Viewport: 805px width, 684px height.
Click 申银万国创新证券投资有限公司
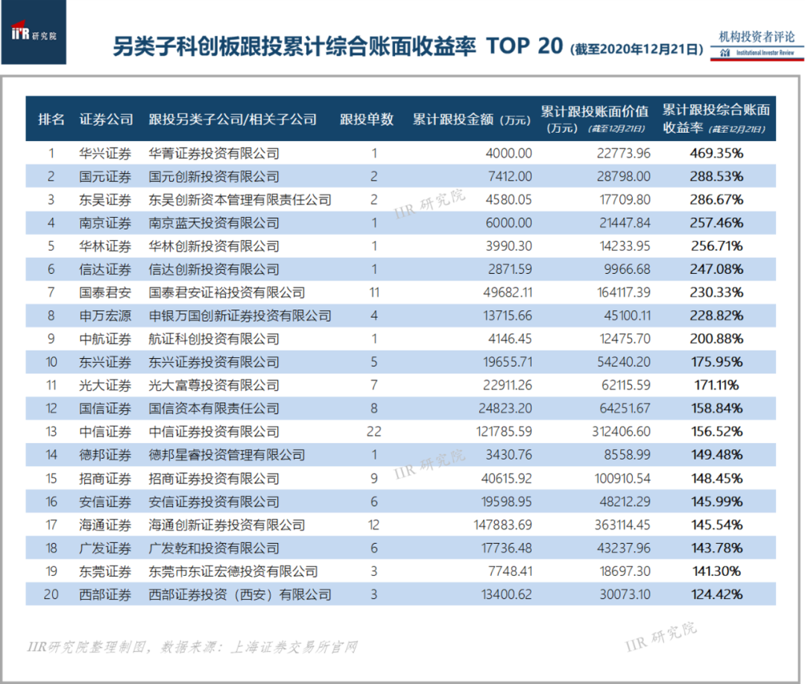click(x=240, y=316)
